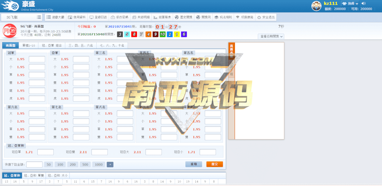Open 修改密碼 change password
Viewport: 382px width, 186px height.
point(119,17)
